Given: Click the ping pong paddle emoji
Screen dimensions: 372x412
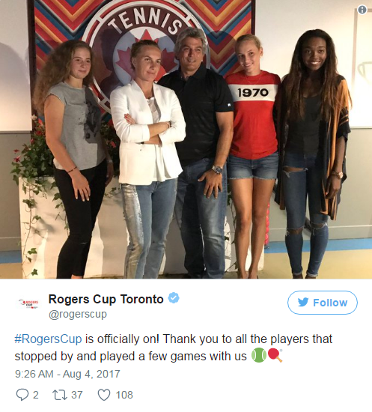Looking at the screenshot, I should (275, 355).
